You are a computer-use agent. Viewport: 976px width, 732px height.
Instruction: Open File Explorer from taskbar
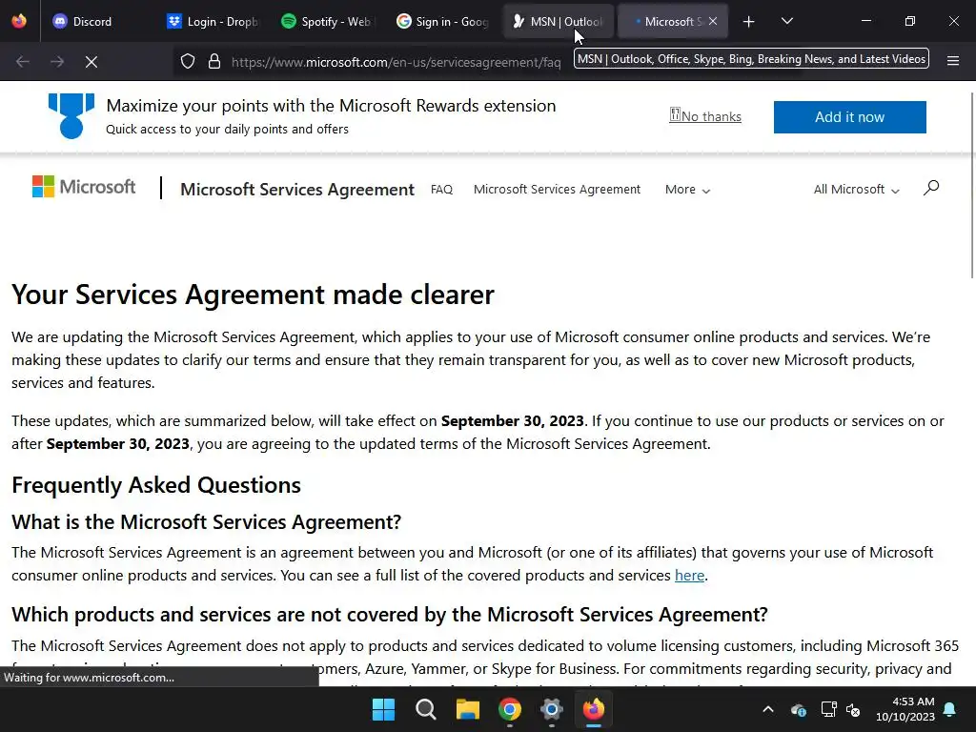click(467, 709)
